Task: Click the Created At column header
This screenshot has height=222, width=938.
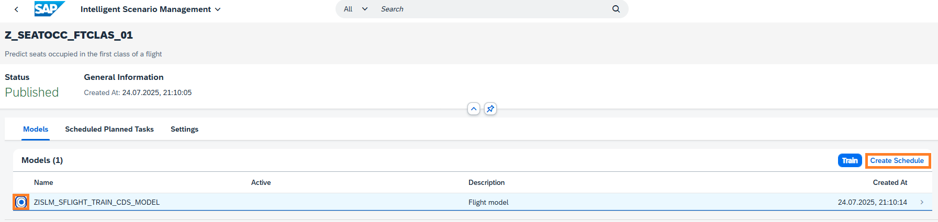Action: tap(889, 182)
